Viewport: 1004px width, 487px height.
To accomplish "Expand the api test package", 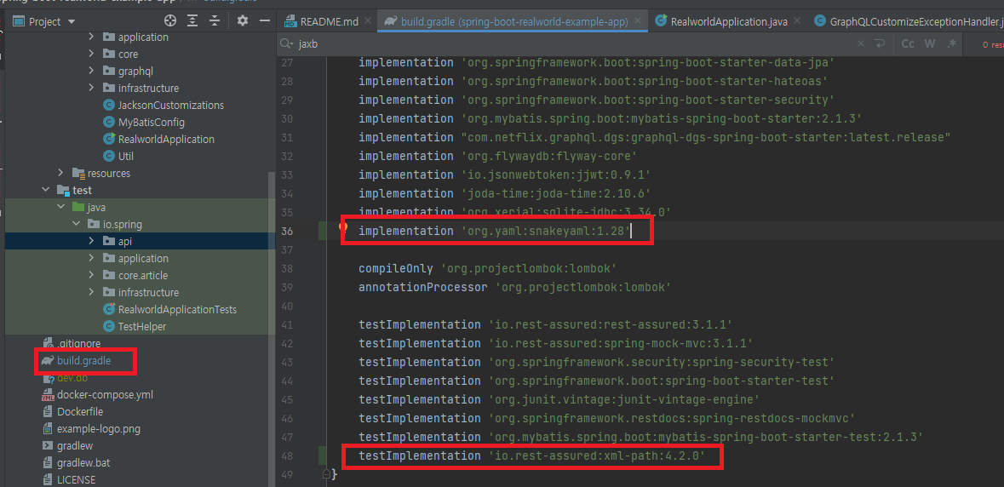I will pos(91,241).
